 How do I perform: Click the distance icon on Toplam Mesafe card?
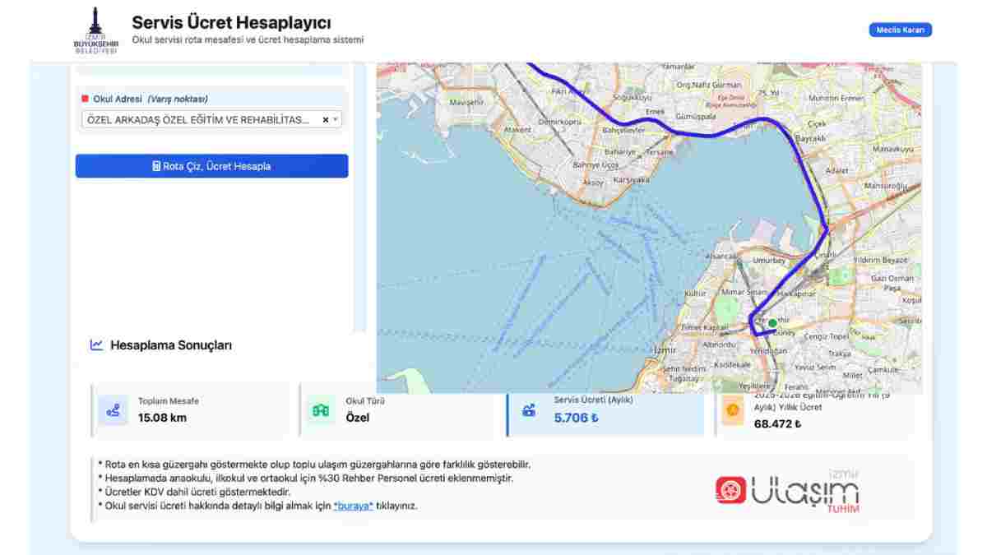[114, 411]
